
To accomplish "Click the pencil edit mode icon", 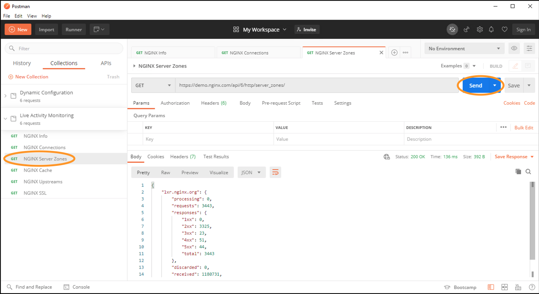I will point(515,66).
